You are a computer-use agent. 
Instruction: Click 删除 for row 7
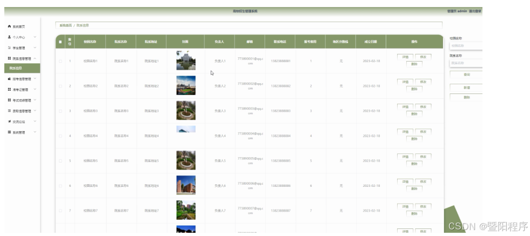(x=414, y=214)
